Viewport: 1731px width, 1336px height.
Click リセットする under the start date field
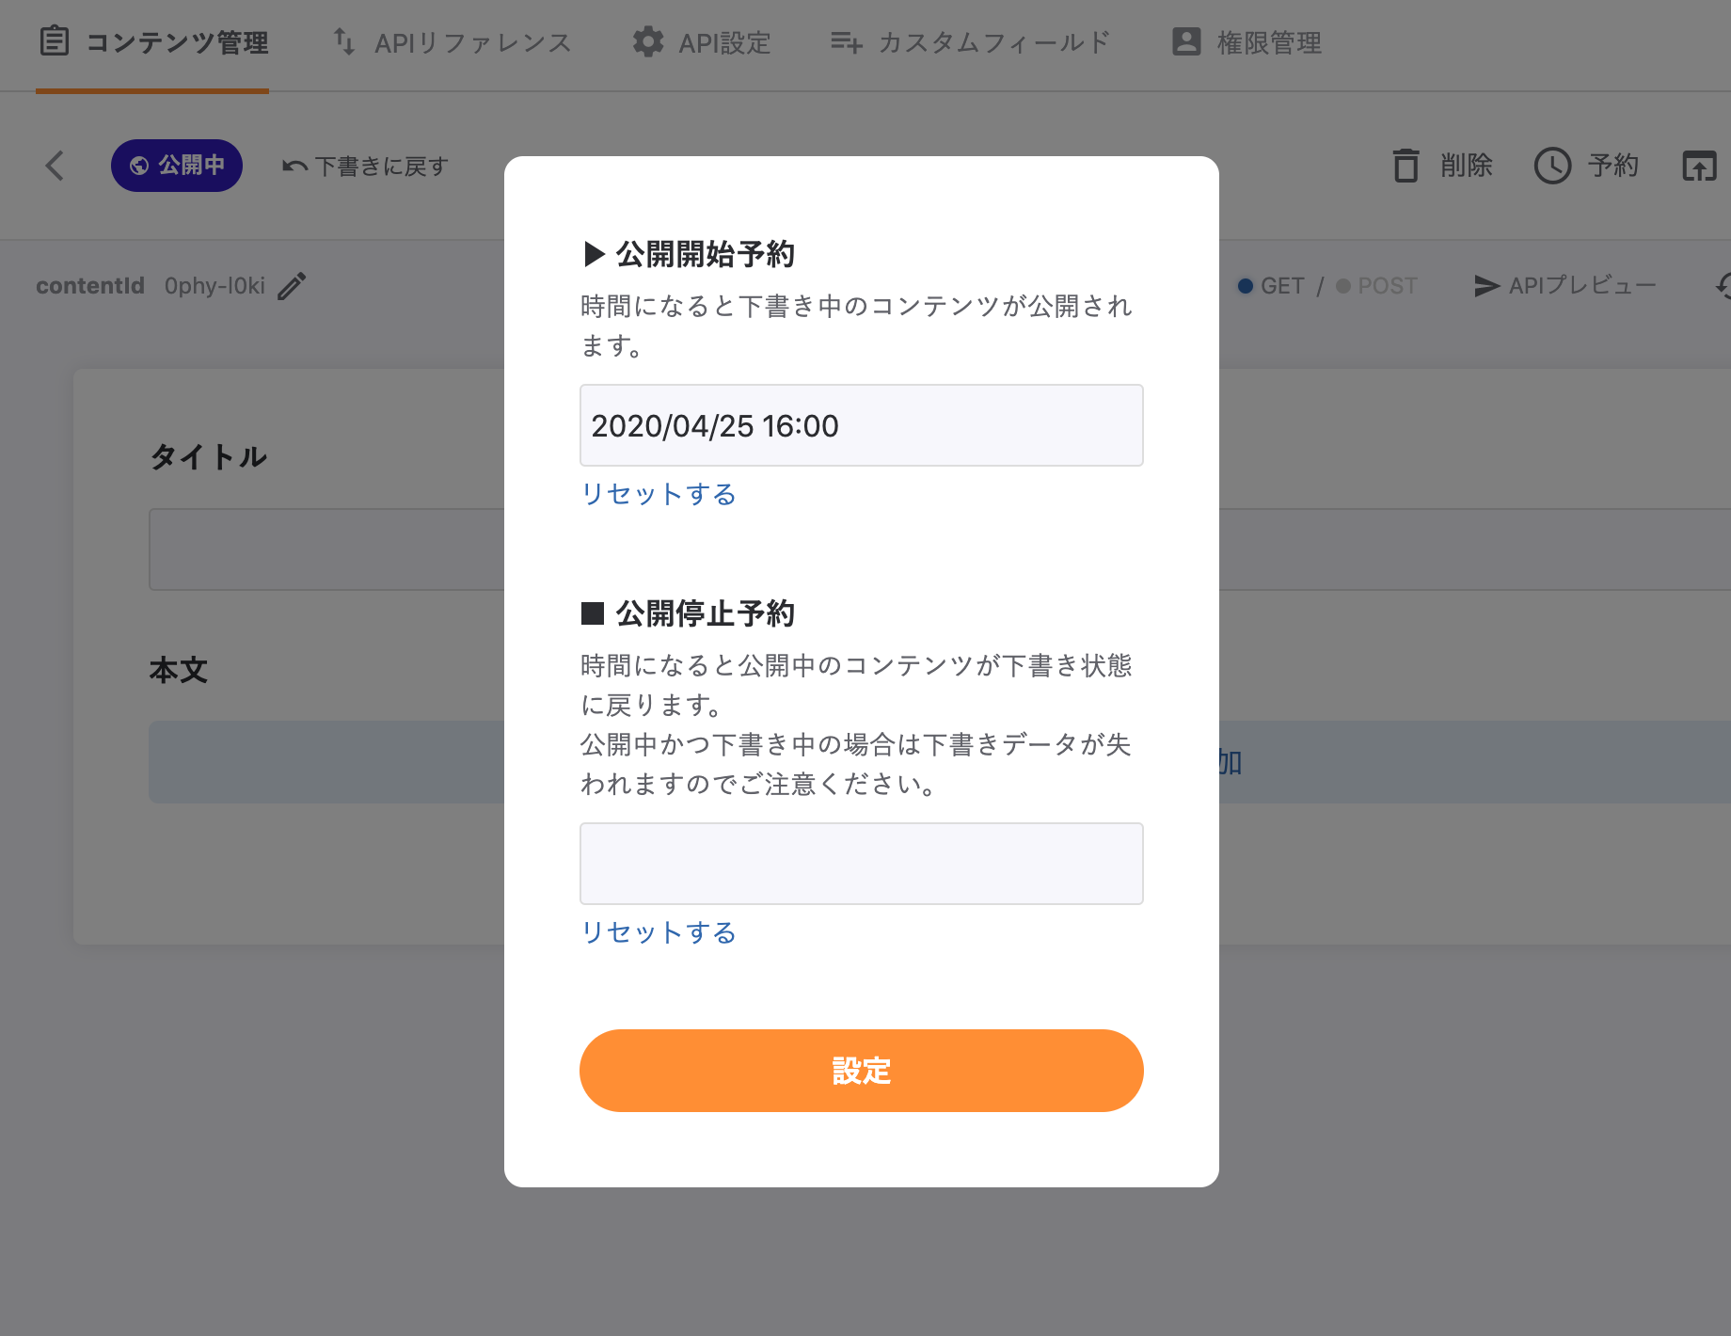click(x=659, y=494)
